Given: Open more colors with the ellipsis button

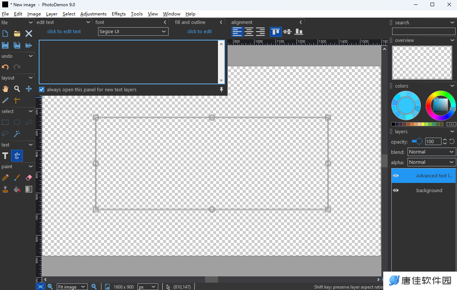Looking at the screenshot, I should [x=451, y=124].
